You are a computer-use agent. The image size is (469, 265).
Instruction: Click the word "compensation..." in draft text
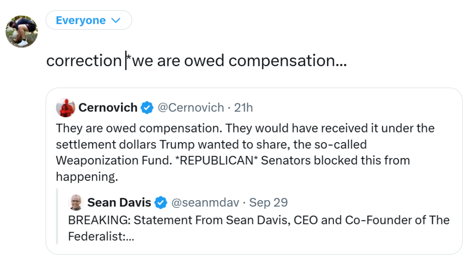point(288,61)
